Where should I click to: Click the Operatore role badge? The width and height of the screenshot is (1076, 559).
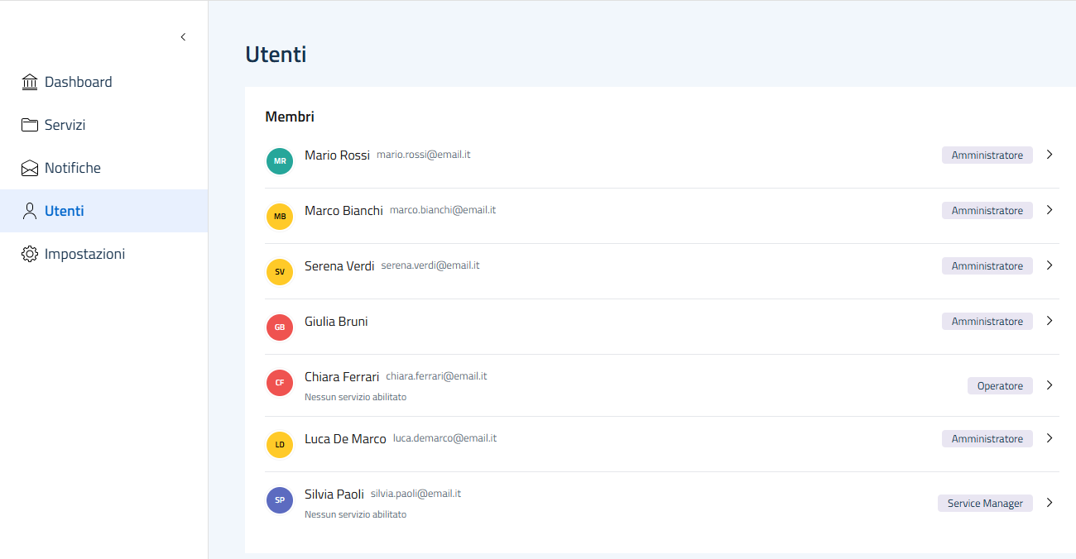(1000, 386)
